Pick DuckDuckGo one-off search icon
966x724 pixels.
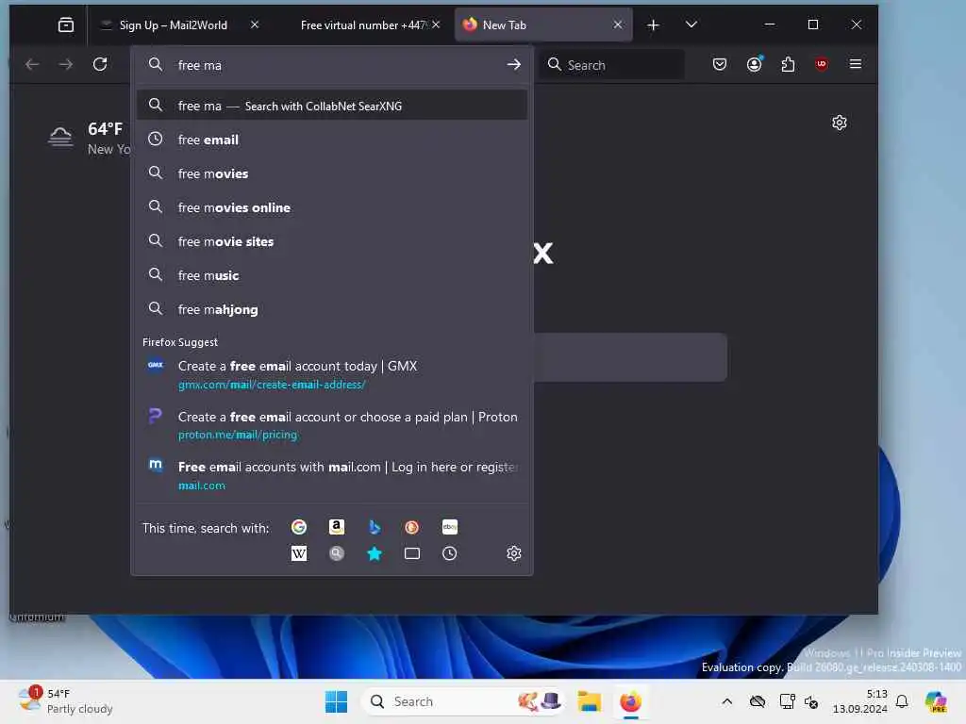[411, 527]
